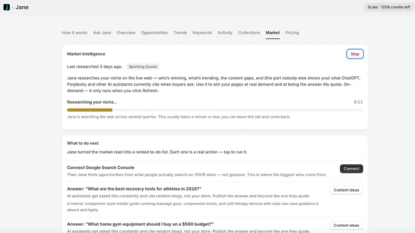Select the Trends tab
The width and height of the screenshot is (415, 233).
click(180, 33)
